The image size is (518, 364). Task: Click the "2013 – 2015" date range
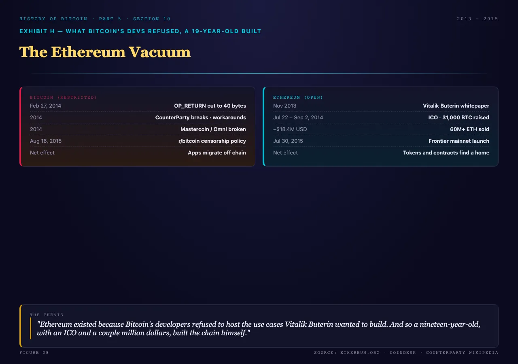pos(478,19)
